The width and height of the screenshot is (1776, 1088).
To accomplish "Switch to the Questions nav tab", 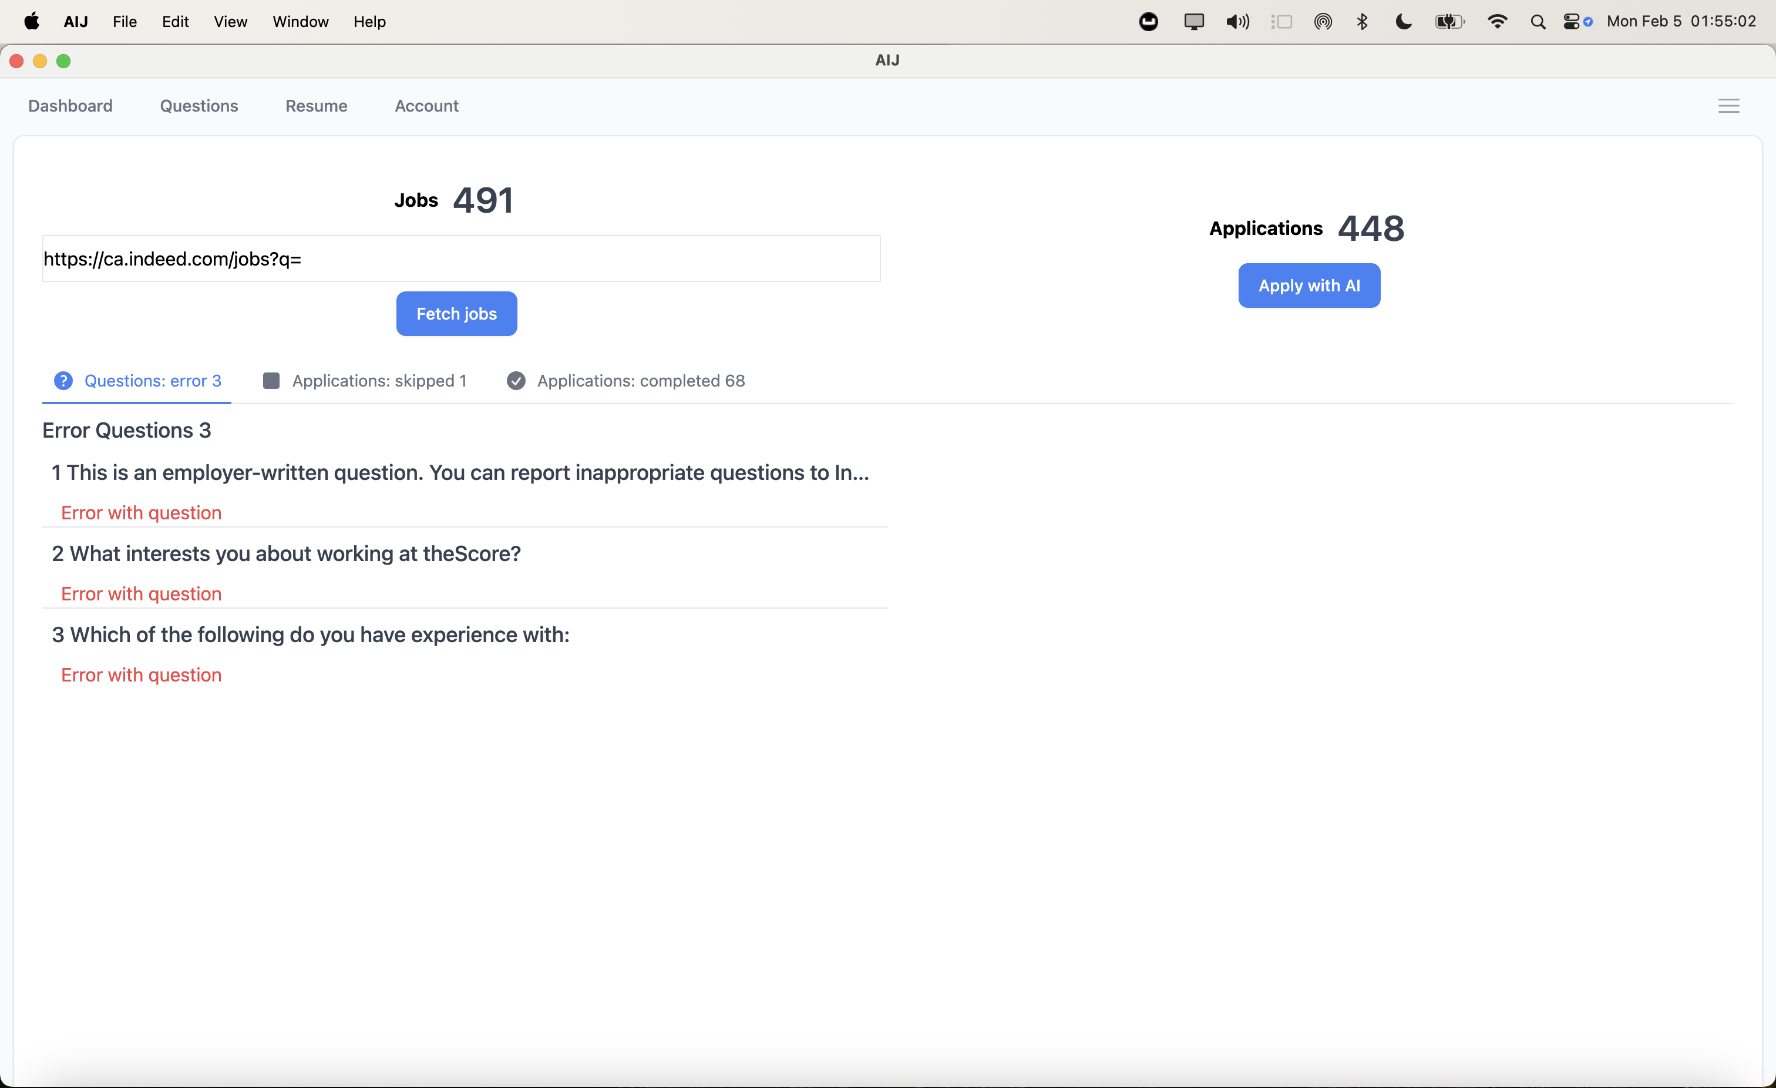I will [x=199, y=106].
